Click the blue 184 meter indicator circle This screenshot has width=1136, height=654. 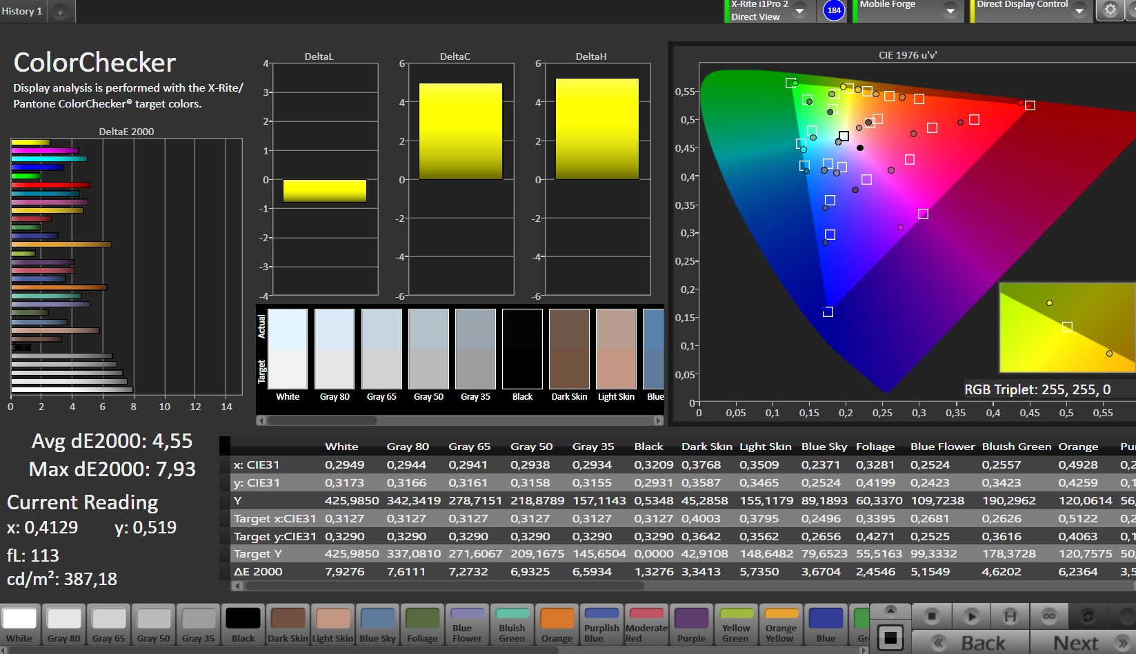click(834, 10)
